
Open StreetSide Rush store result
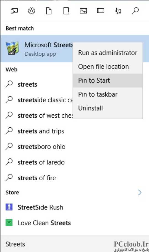click(74, 207)
